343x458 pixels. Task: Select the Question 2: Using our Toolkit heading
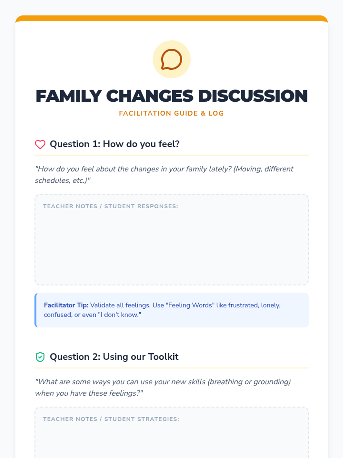pyautogui.click(x=114, y=357)
